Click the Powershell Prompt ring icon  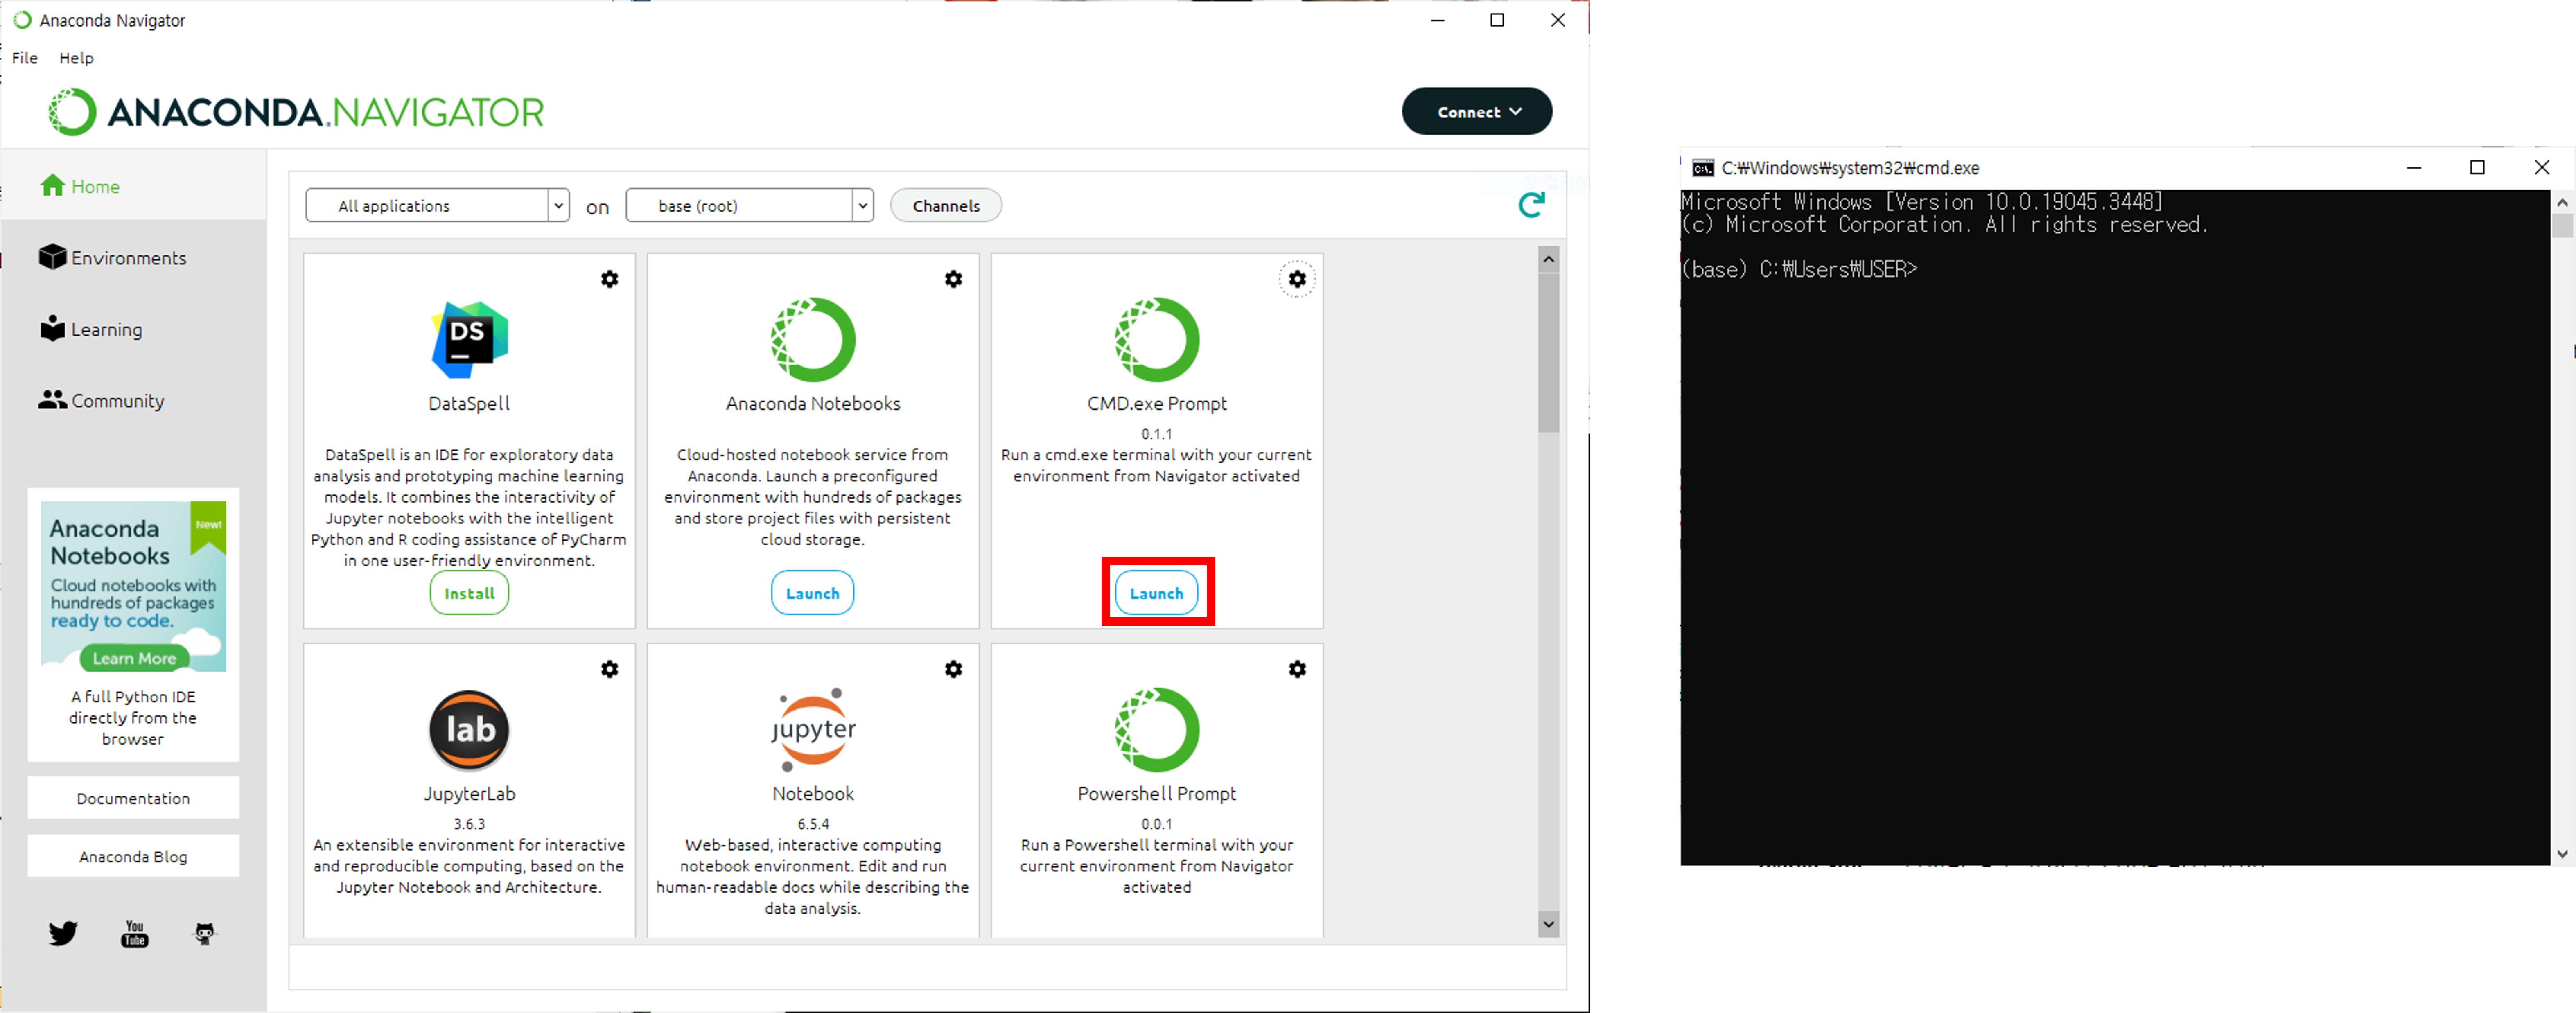[1157, 730]
